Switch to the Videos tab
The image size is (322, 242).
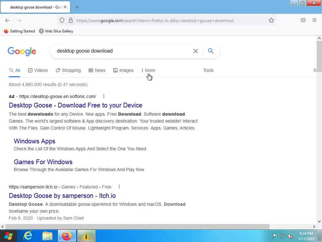pos(38,70)
